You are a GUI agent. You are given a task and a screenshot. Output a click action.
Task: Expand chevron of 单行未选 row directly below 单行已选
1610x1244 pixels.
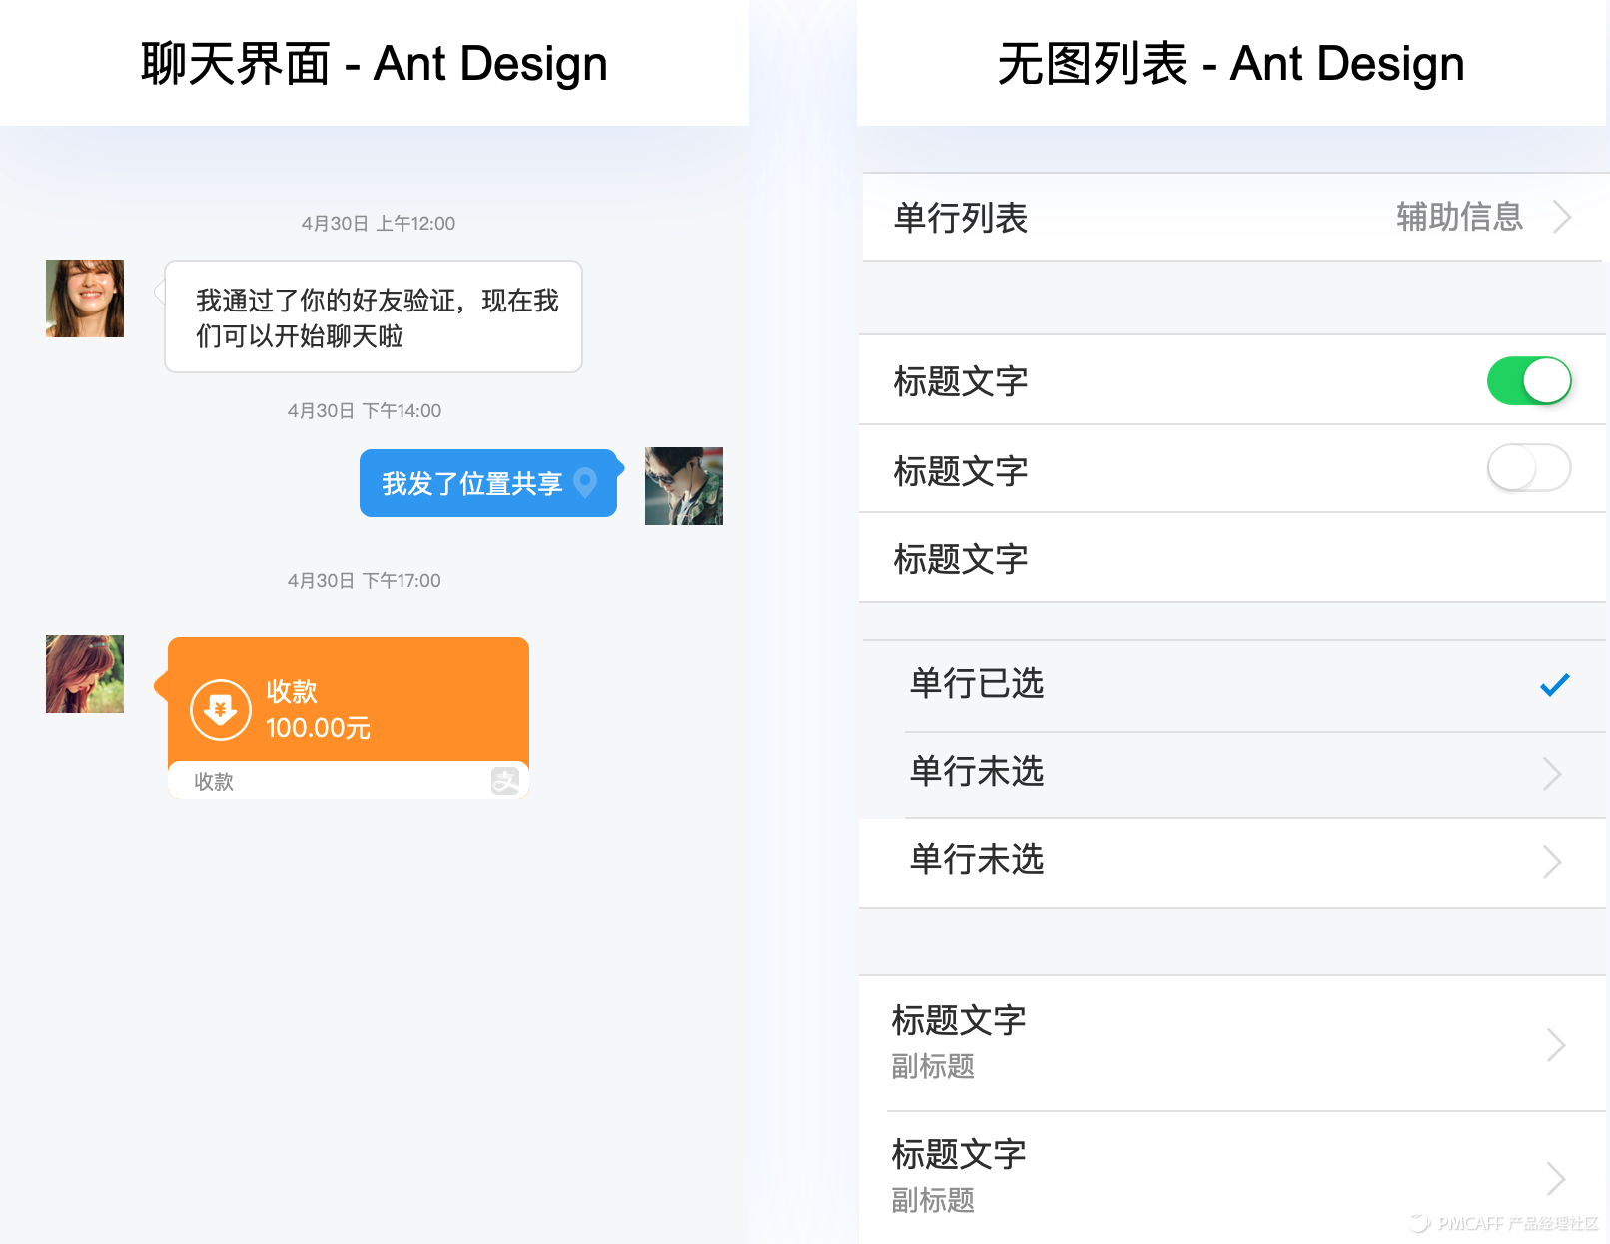coord(1552,773)
